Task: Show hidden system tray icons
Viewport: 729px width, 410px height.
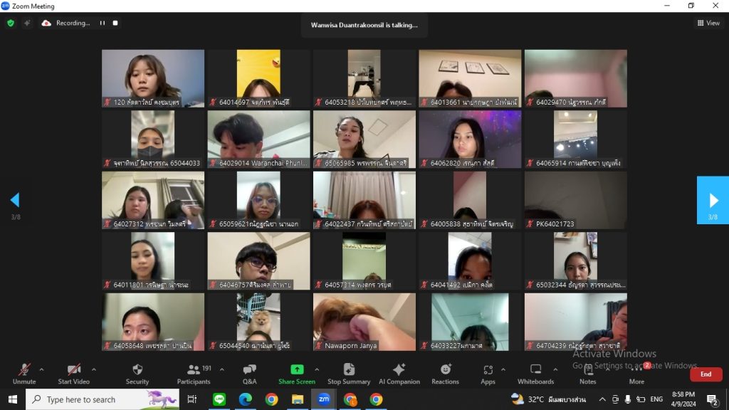Action: (602, 399)
